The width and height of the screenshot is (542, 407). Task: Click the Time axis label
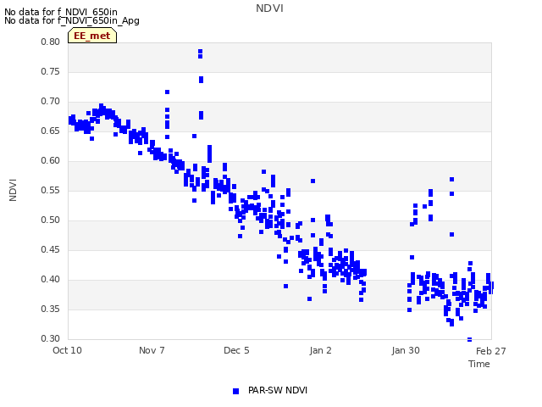click(x=479, y=364)
